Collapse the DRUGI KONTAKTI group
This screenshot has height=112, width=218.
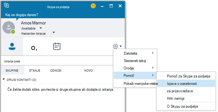[x=3, y=79]
